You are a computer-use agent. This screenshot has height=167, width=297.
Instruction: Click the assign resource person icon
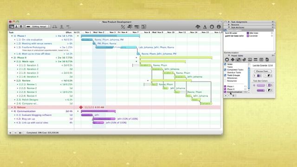point(62,27)
